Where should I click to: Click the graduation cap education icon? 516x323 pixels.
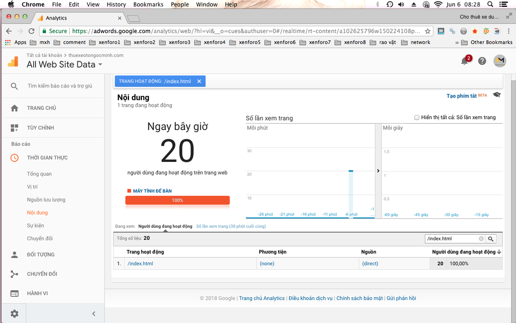click(x=497, y=95)
